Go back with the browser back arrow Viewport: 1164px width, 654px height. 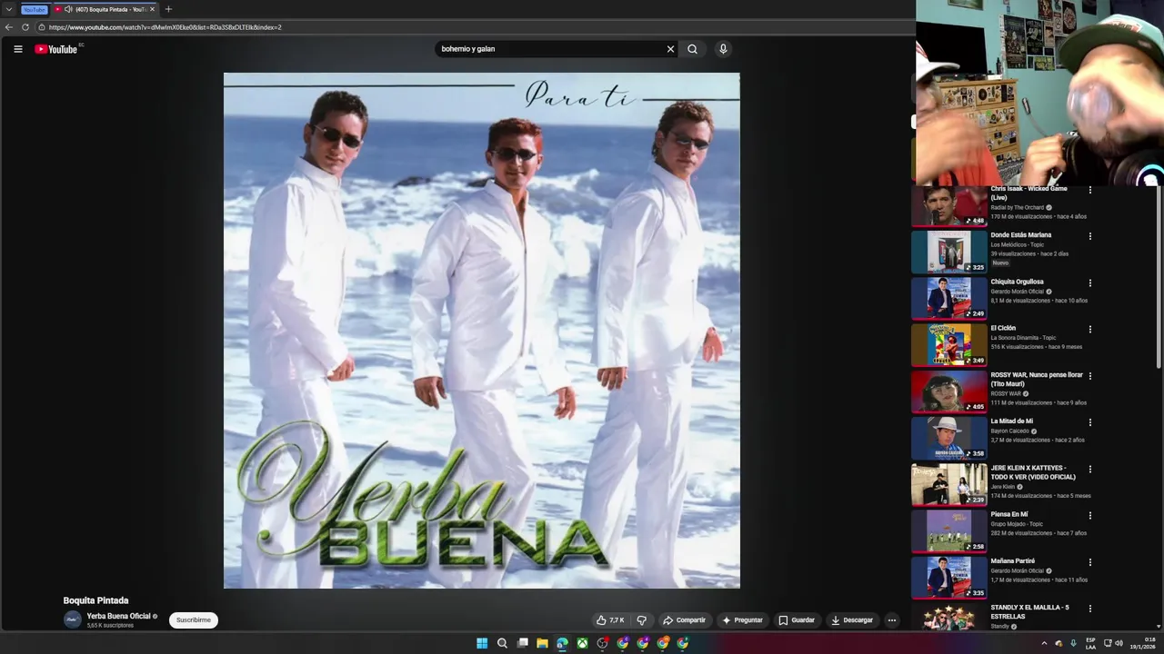tap(9, 27)
